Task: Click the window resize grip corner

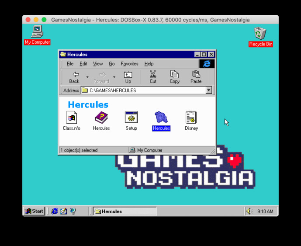Action: 213,151
